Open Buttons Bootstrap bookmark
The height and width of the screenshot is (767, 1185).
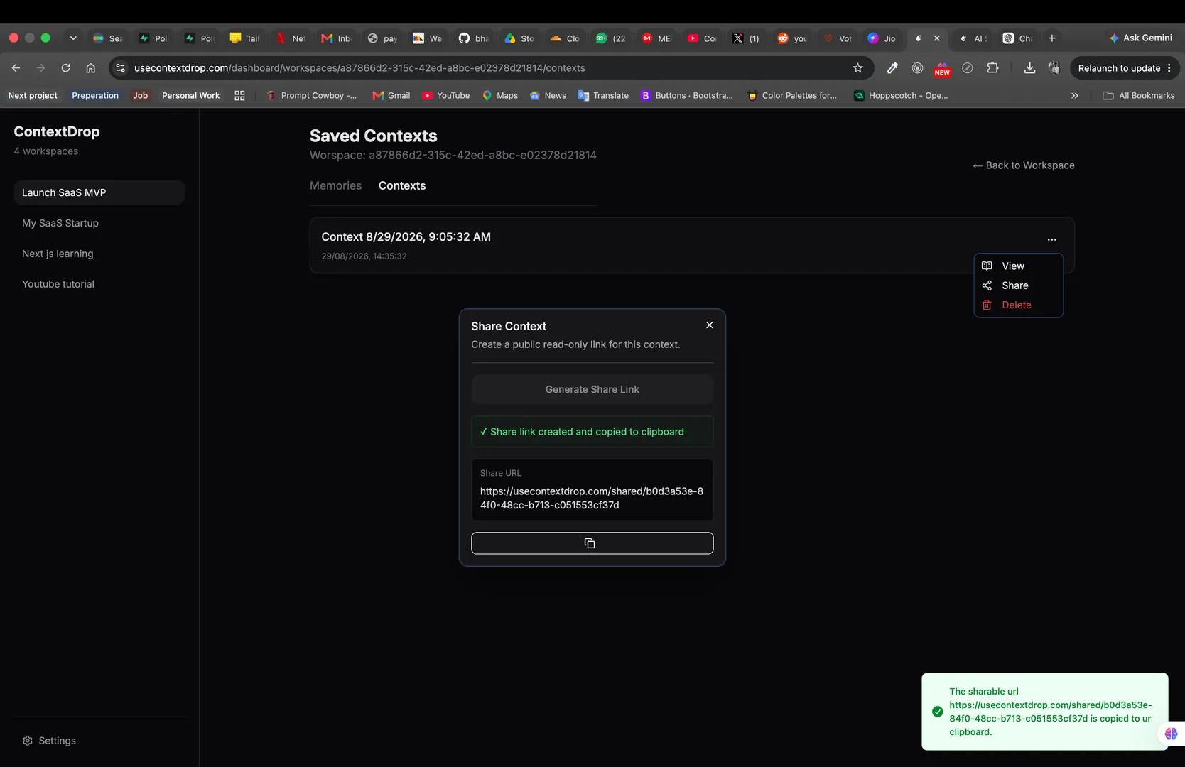(687, 95)
